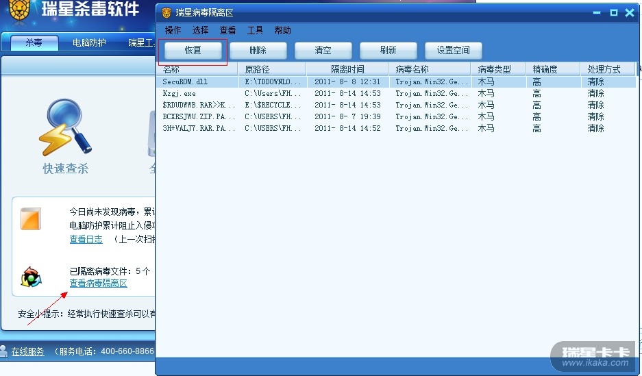Open the 设置空间 space settings button
The width and height of the screenshot is (642, 376).
(x=454, y=50)
